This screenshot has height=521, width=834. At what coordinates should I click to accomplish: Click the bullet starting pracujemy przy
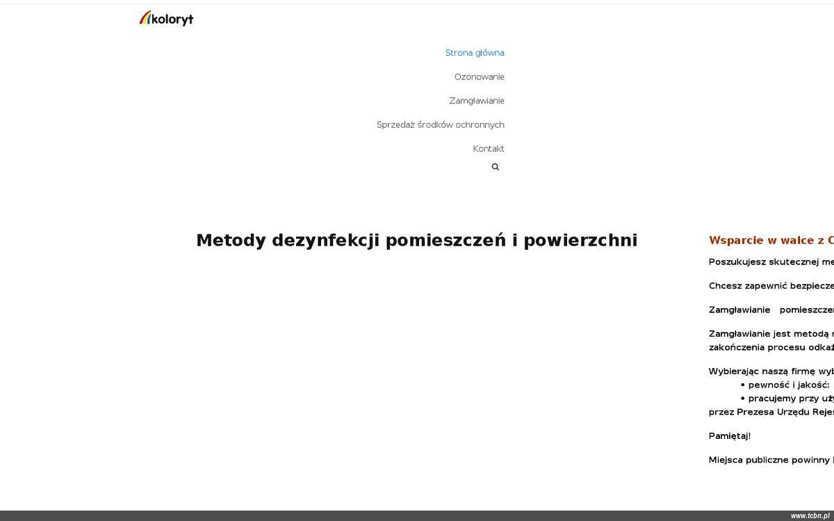point(790,399)
